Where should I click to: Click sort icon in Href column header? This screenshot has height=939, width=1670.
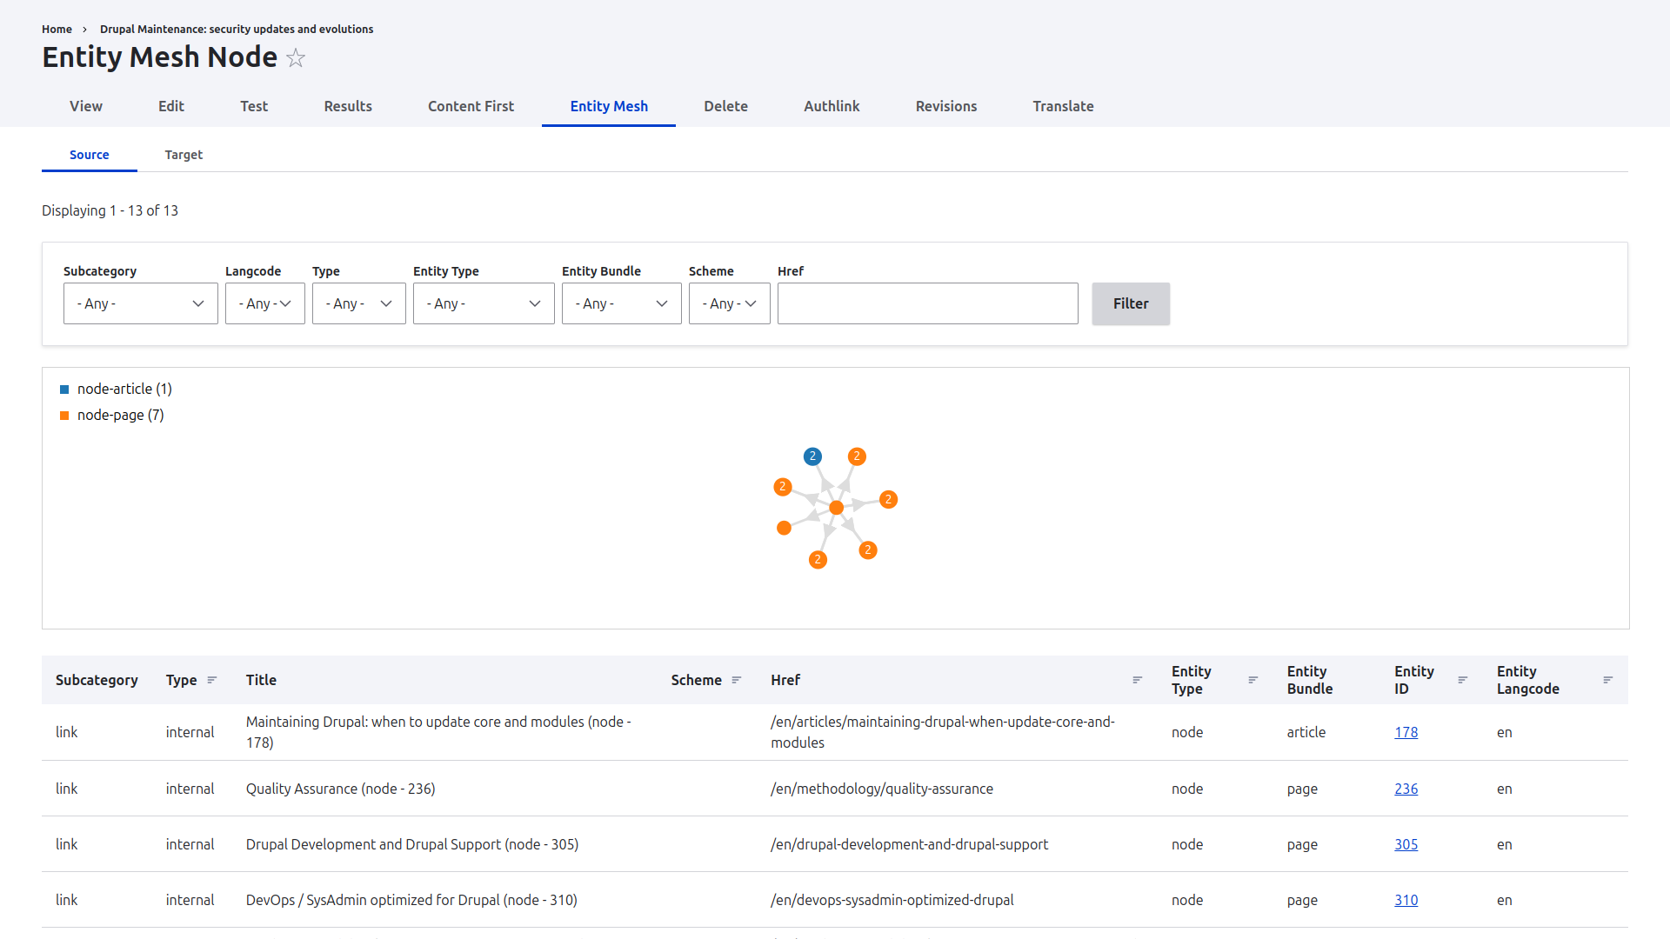[1137, 680]
